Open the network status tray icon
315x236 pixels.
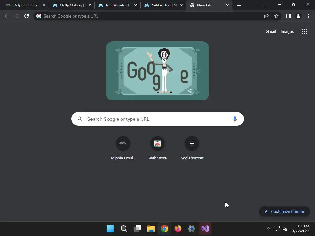[x=277, y=229]
